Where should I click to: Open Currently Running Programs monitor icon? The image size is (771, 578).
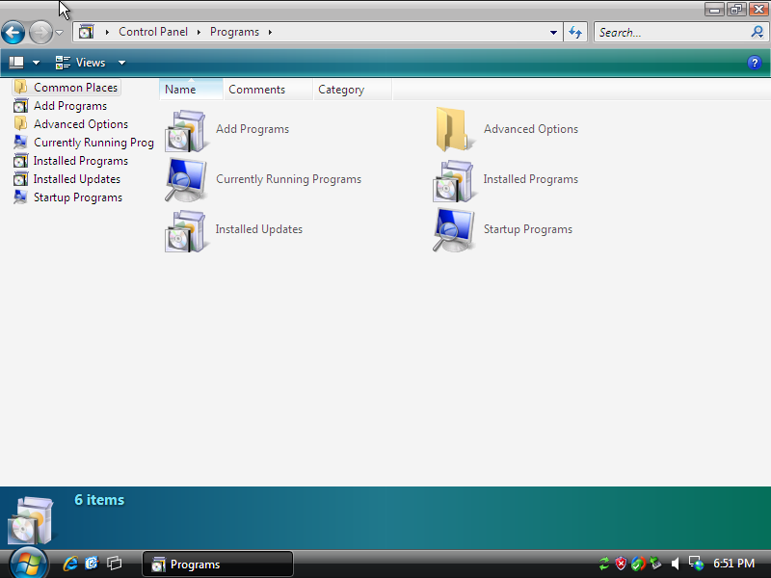tap(185, 180)
